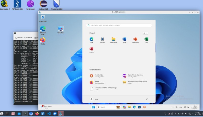Screen dimensions: 203x117
Task: Open PDF Studio 2024 on the host desktop
Action: pos(17,5)
